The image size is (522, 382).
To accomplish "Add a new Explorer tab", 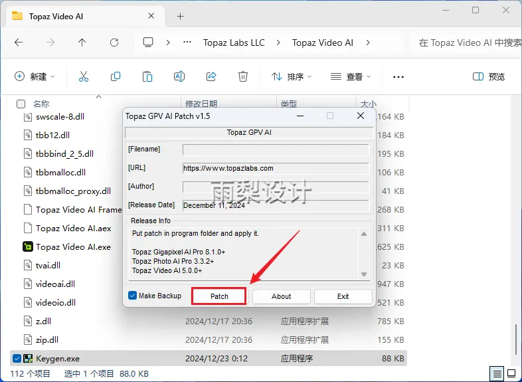I will coord(180,17).
